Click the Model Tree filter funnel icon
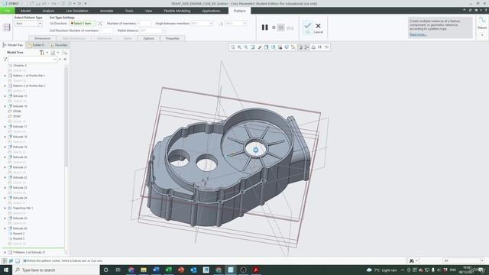 pyautogui.click(x=5, y=59)
